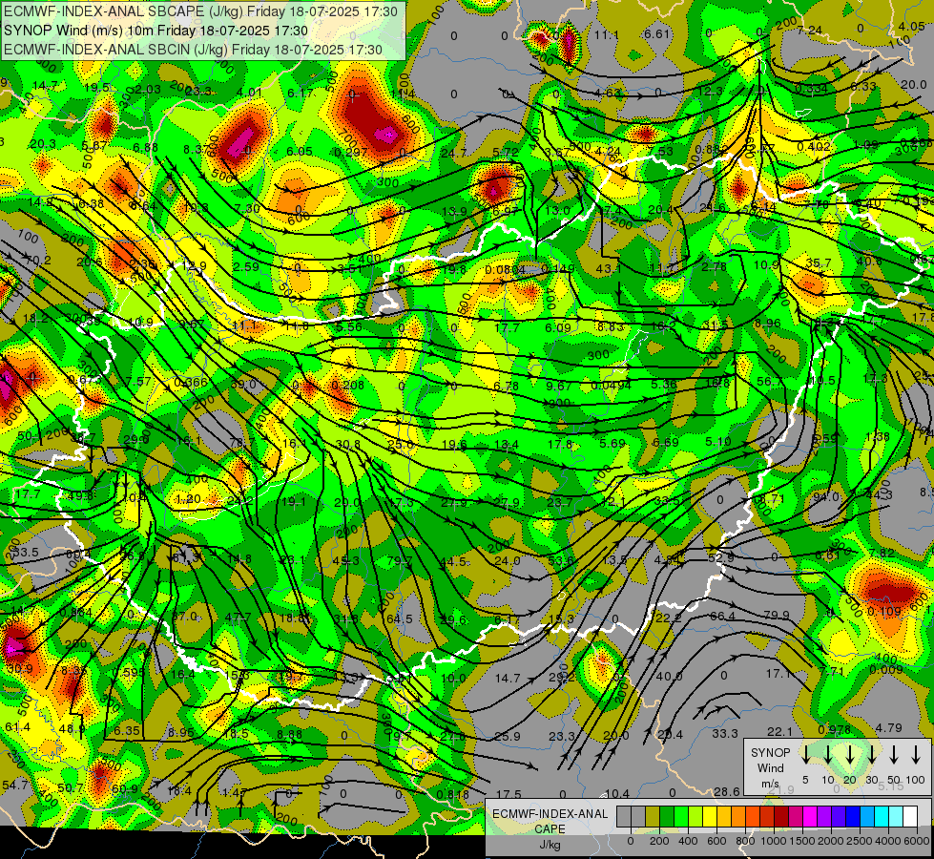The height and width of the screenshot is (859, 934).
Task: Click the 10 m/s wind arrow in SYNOP legend
Action: (x=827, y=754)
